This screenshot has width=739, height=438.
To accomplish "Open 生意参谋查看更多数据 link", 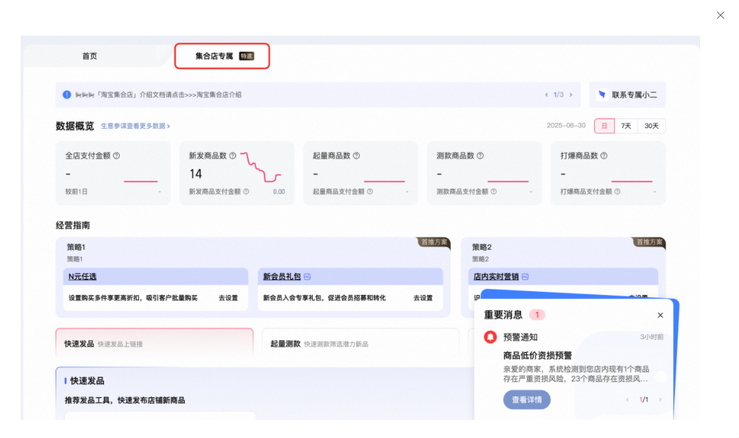I will click(135, 126).
